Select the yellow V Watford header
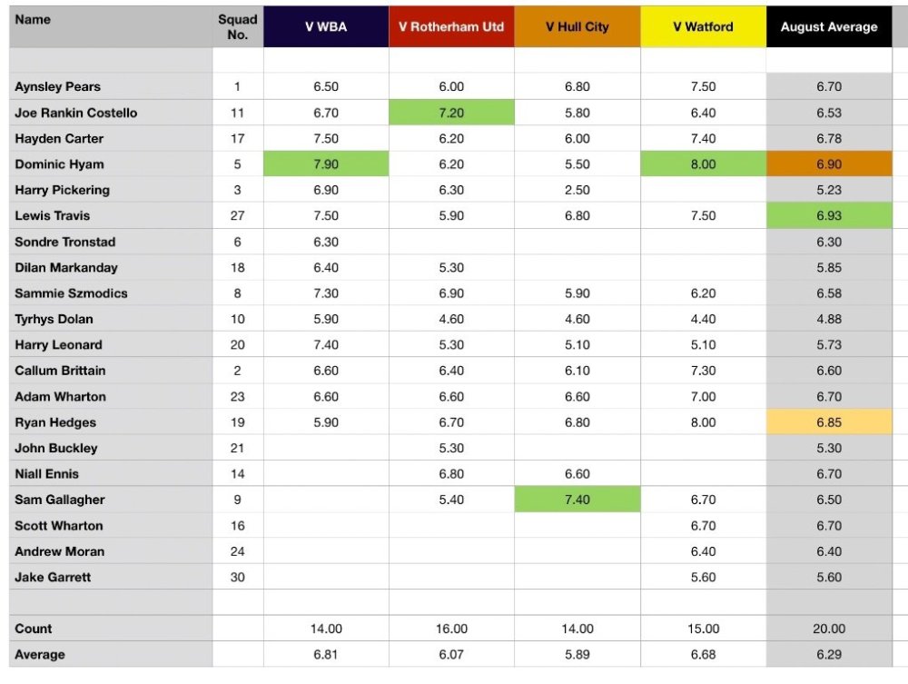Viewport: 908px width, 684px height. pos(703,27)
